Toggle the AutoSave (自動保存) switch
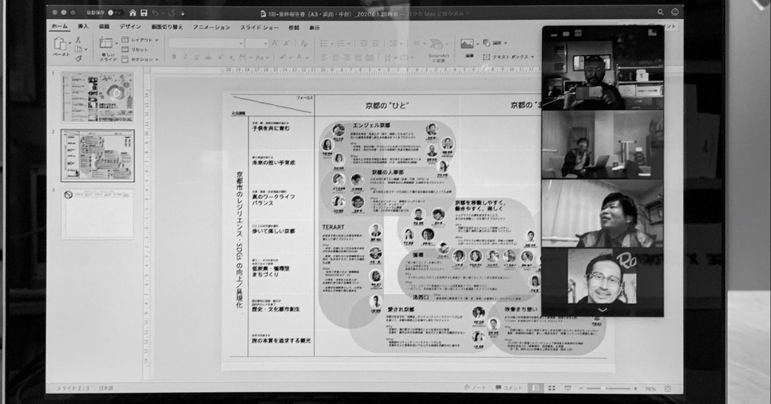 click(115, 13)
